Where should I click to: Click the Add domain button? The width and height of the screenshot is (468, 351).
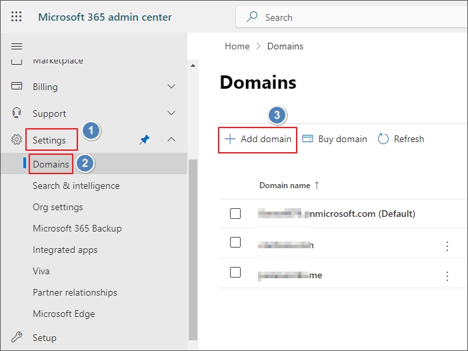257,139
